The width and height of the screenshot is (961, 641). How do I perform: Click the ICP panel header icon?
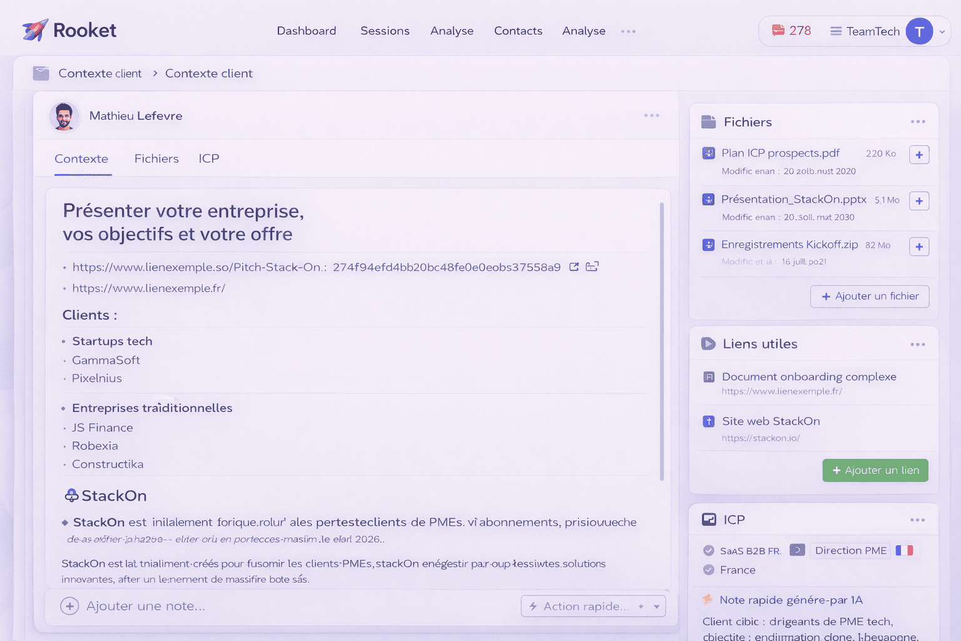[x=709, y=519]
